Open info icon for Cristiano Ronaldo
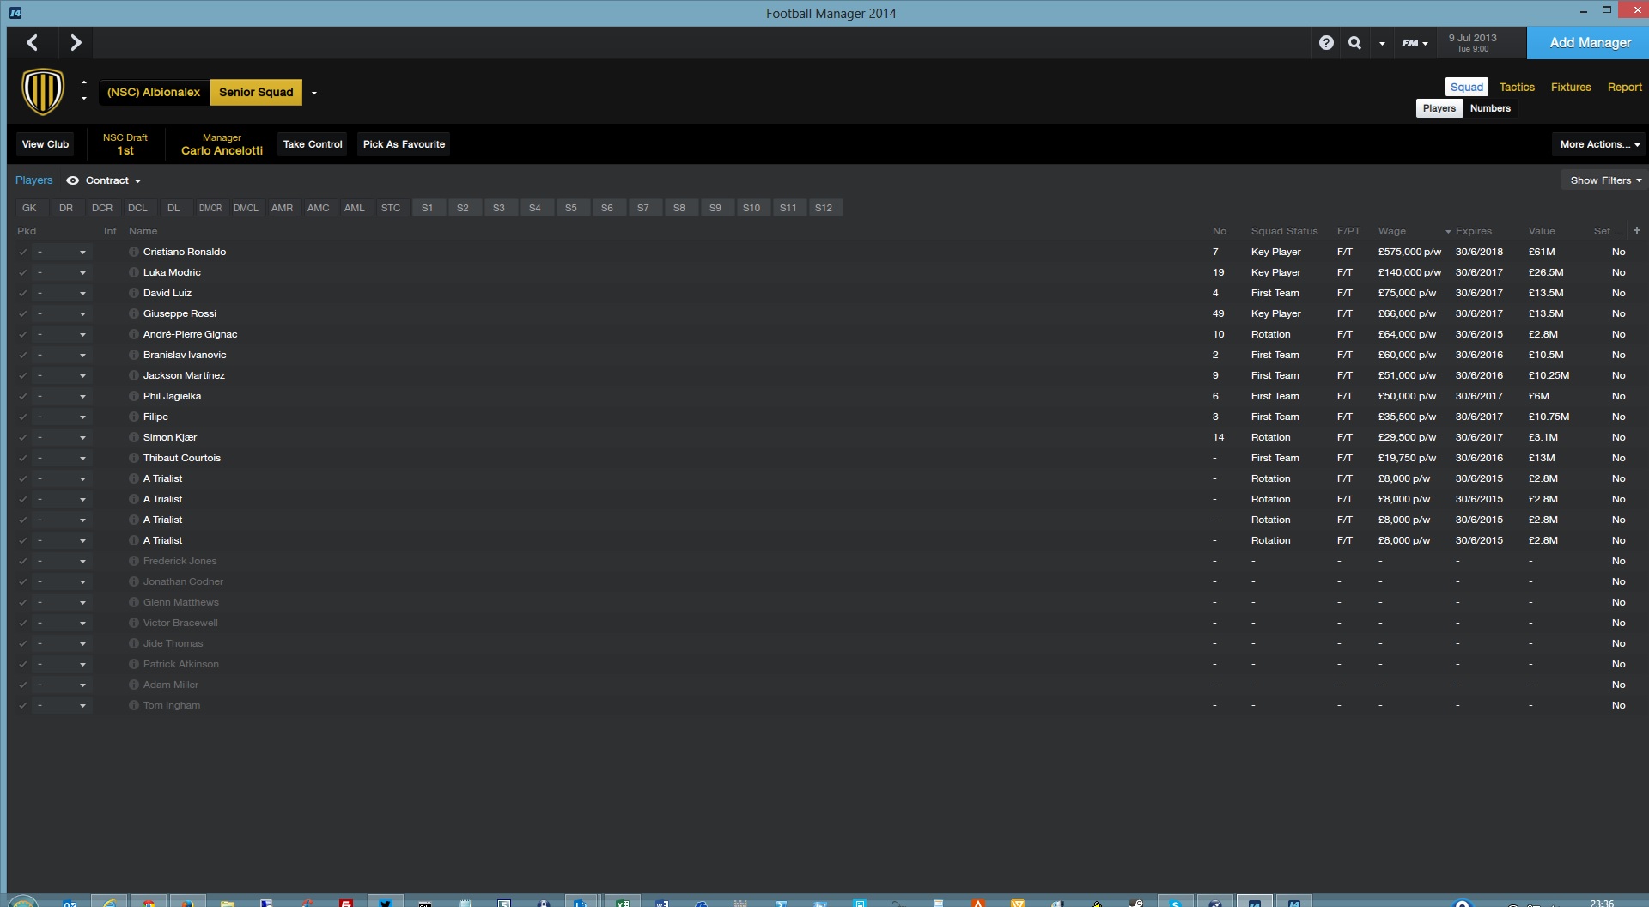This screenshot has width=1649, height=907. pyautogui.click(x=134, y=252)
